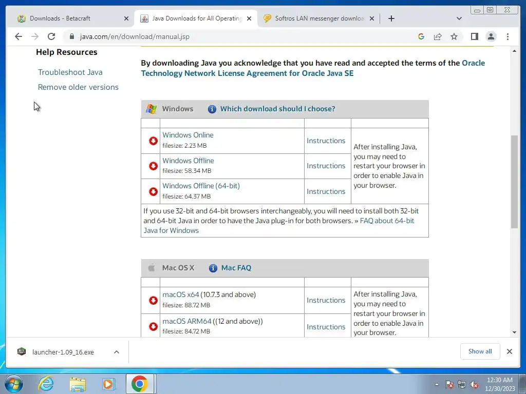Open Instructions for Windows Offline (64-bit)

(326, 191)
